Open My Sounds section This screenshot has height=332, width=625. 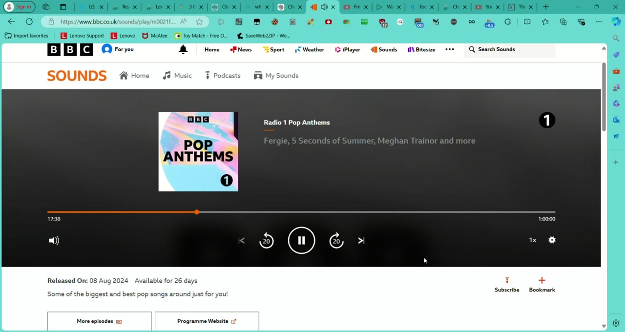pyautogui.click(x=276, y=76)
